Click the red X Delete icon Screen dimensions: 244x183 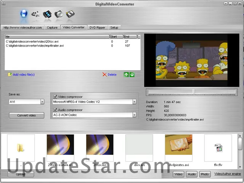pyautogui.click(x=104, y=75)
